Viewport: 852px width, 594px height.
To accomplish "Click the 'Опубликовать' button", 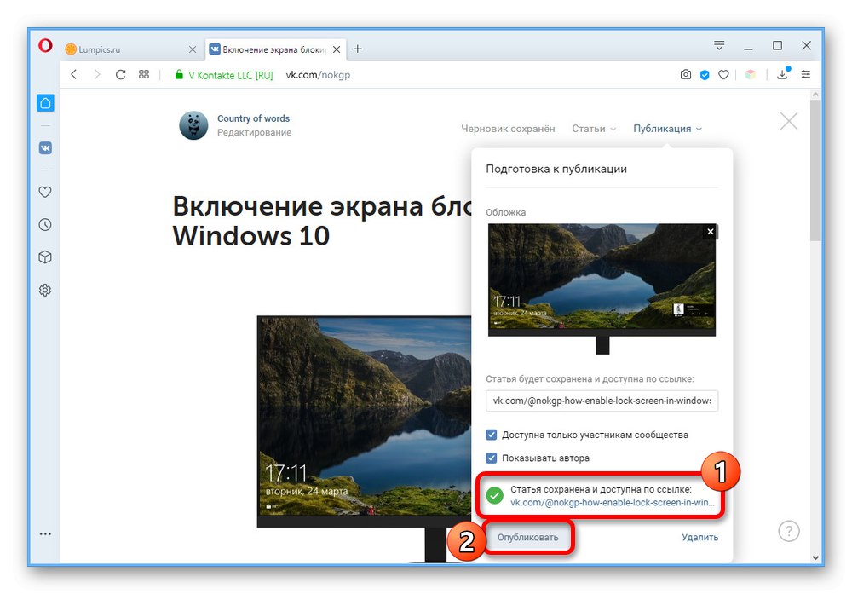I will tap(527, 537).
